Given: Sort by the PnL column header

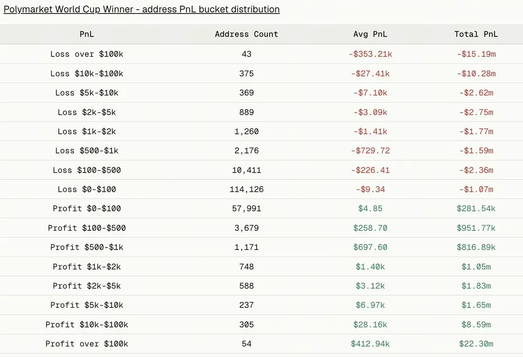Looking at the screenshot, I should coord(87,34).
